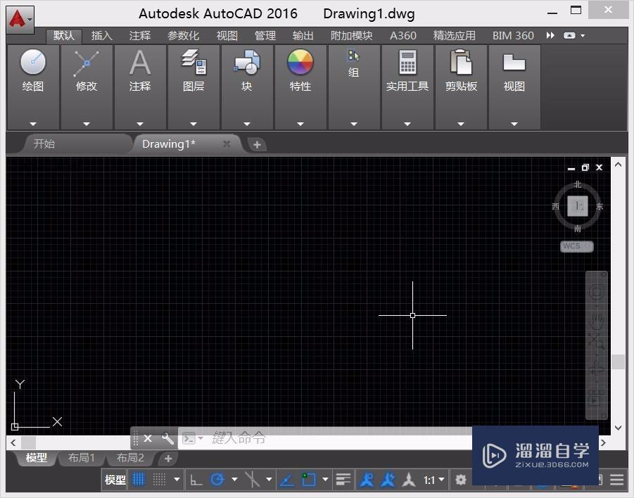Open the BIM 360 ribbon tab
Screen dimensions: 634x498
click(513, 36)
